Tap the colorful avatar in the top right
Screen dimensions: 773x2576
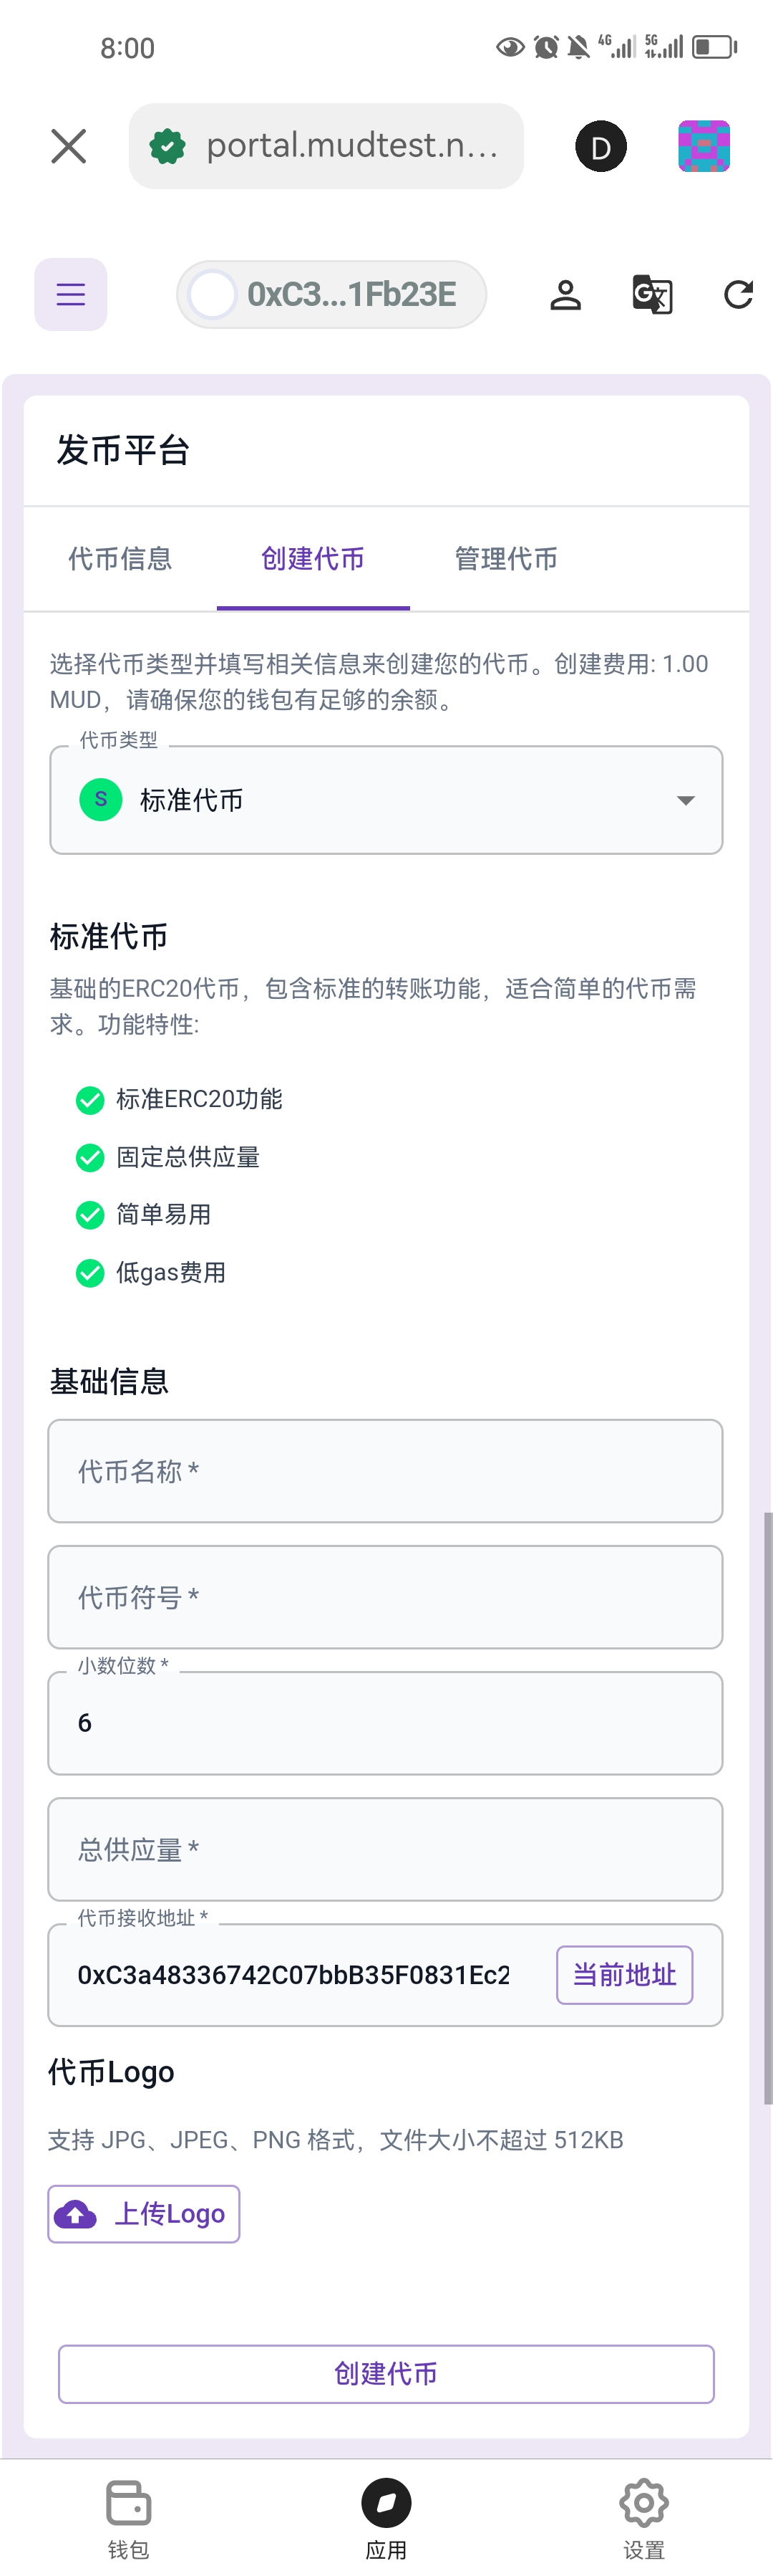coord(704,146)
